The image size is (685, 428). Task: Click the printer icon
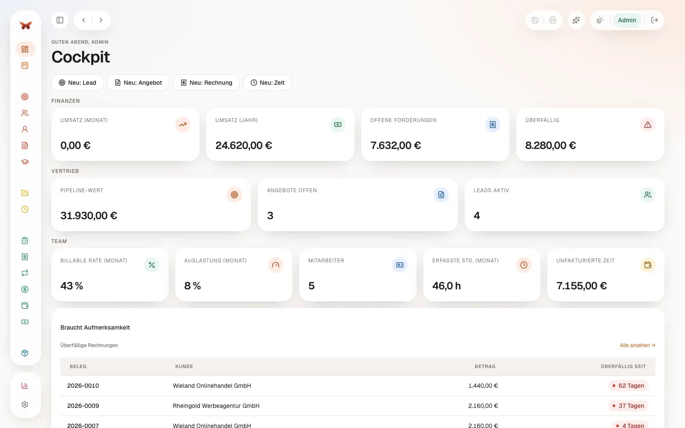[x=553, y=20]
